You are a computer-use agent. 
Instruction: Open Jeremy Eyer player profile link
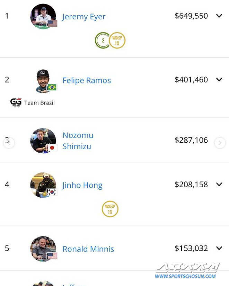pyautogui.click(x=84, y=17)
